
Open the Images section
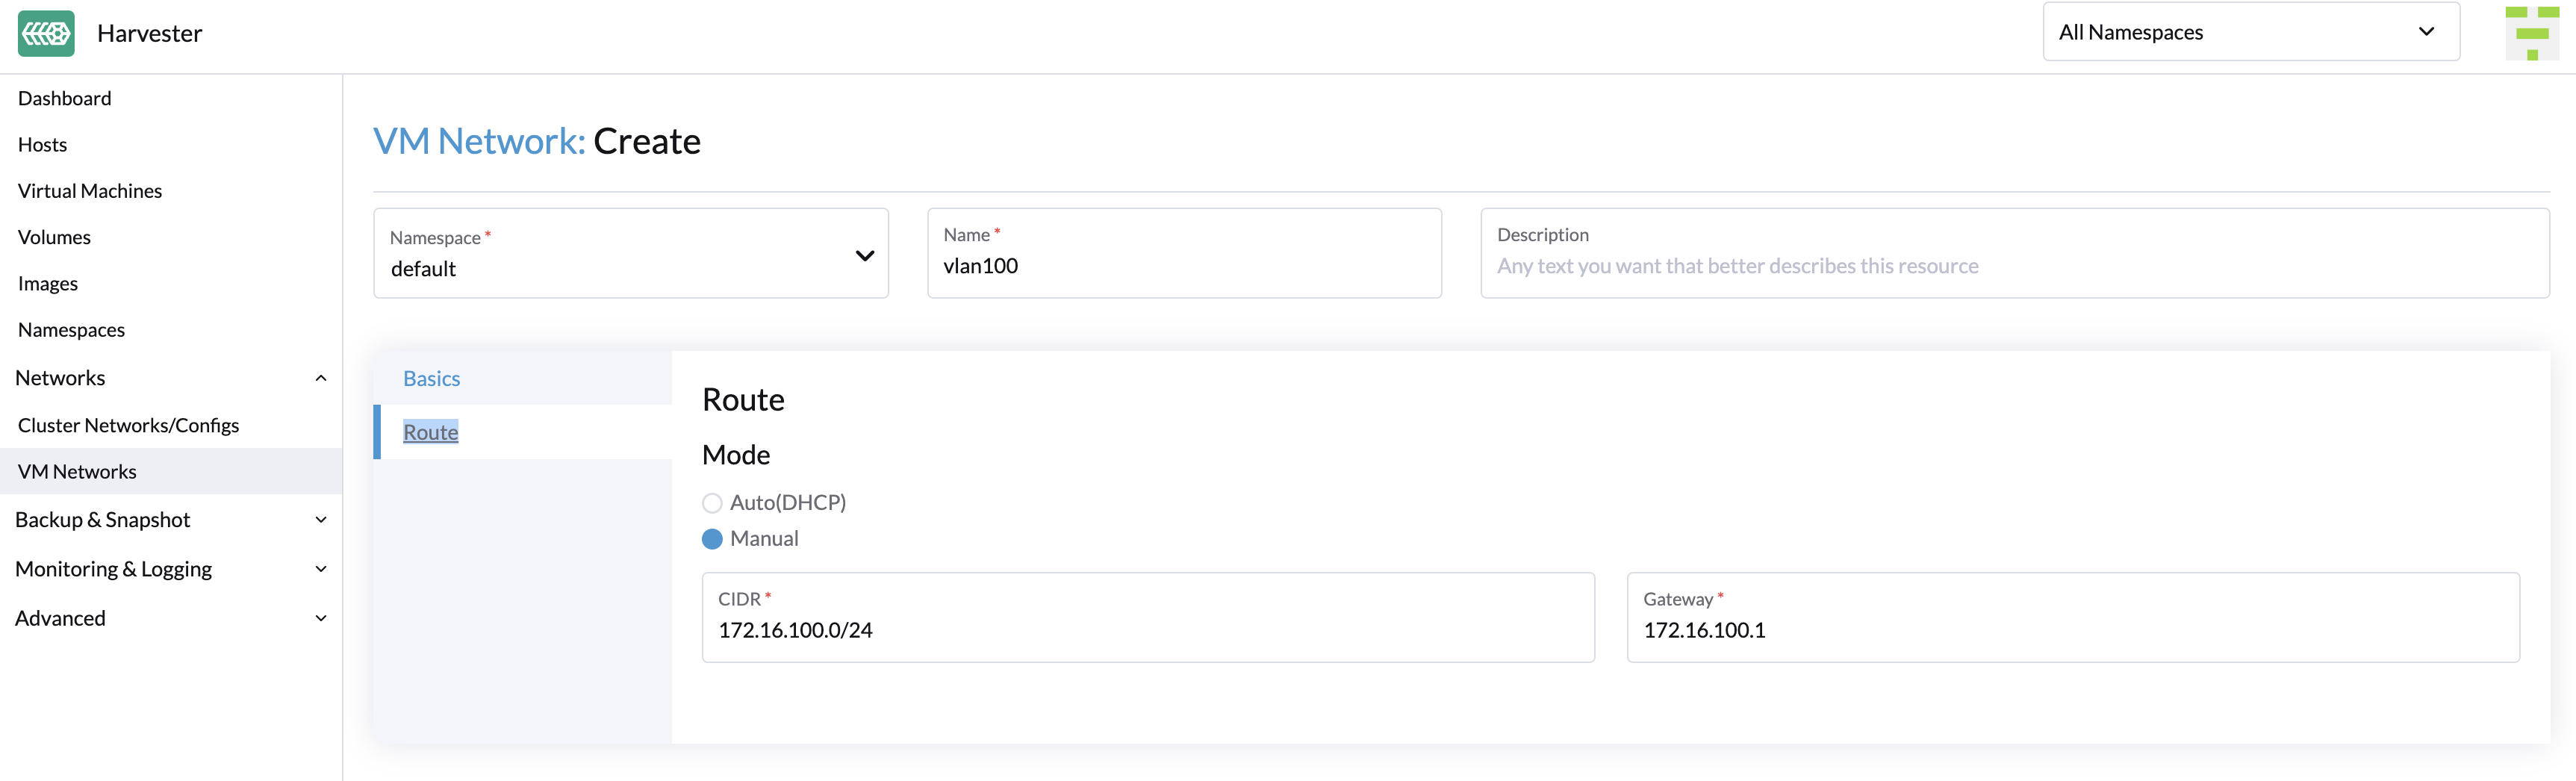pos(47,283)
